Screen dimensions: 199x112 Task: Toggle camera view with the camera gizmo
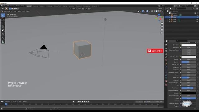tap(162, 30)
